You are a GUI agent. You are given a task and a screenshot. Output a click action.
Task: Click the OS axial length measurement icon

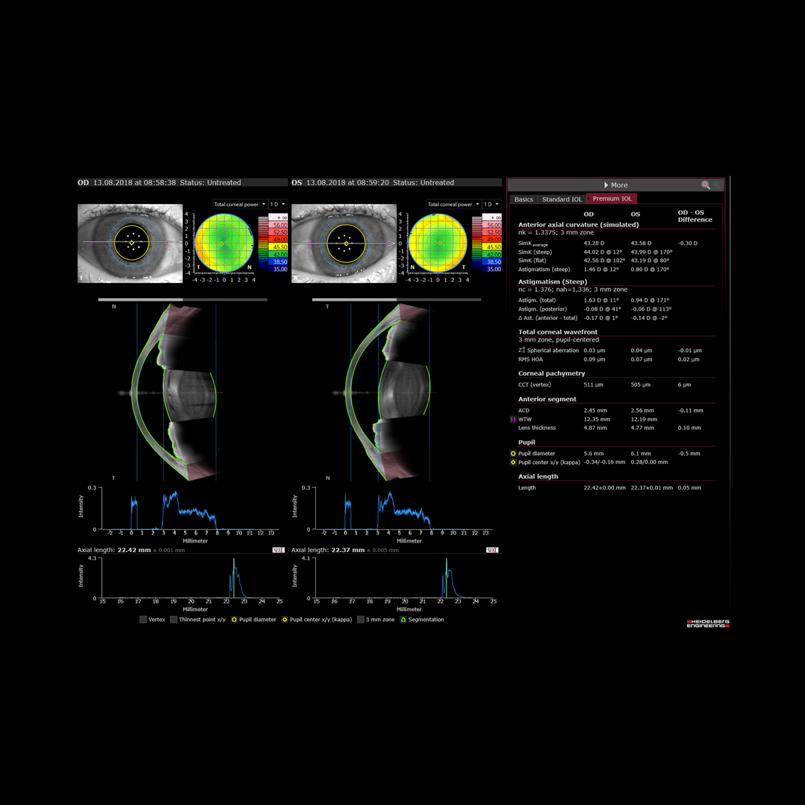[x=492, y=550]
